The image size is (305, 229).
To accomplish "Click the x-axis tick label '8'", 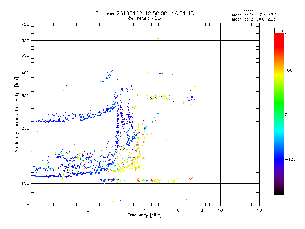I will [x=202, y=210].
